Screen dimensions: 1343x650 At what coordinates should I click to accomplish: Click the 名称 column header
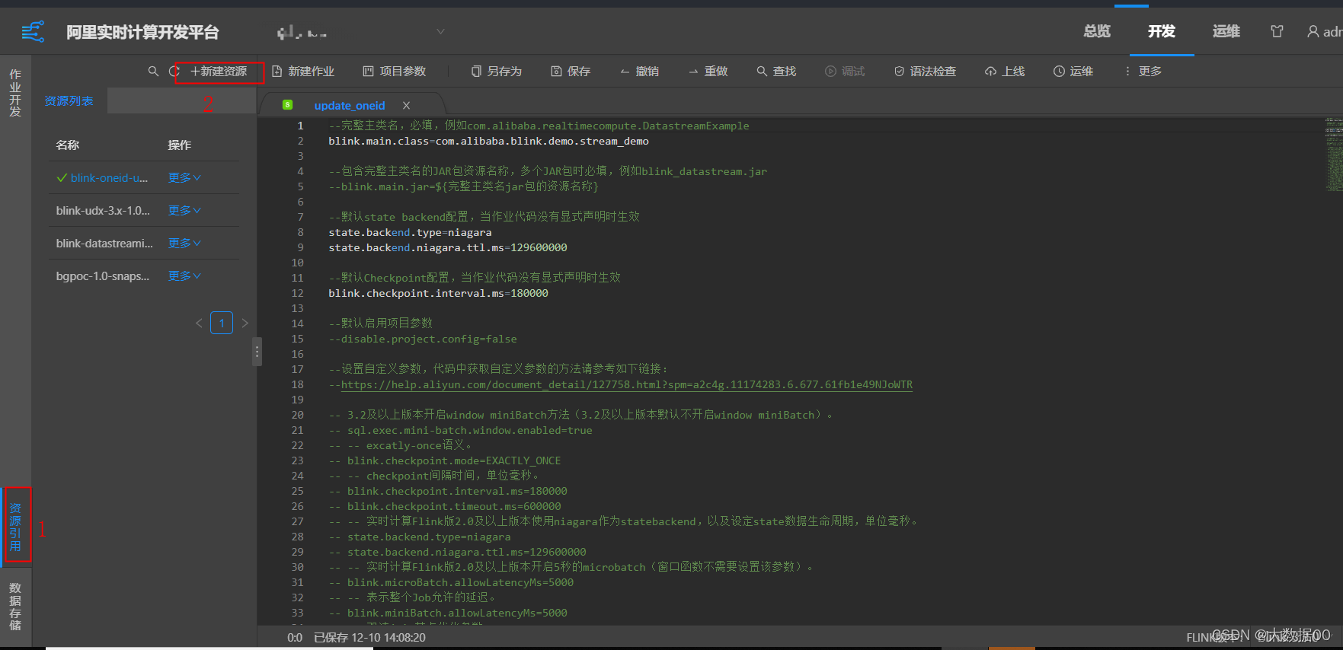click(67, 145)
